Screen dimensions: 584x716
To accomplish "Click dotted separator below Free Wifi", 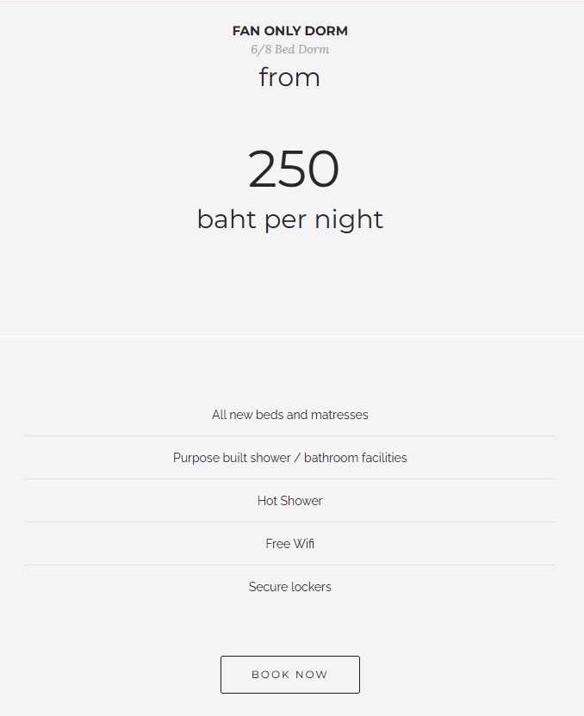I will pyautogui.click(x=290, y=565).
